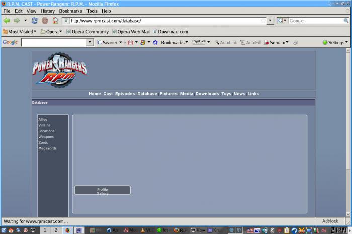
Task: Open the Pictures page link
Action: point(168,94)
